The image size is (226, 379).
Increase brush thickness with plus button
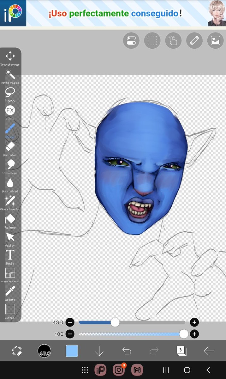coord(194,322)
